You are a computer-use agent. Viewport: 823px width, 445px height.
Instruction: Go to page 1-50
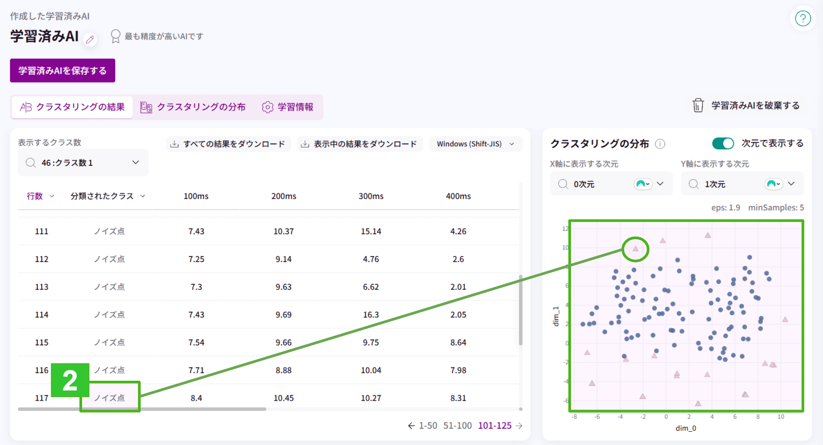[428, 426]
